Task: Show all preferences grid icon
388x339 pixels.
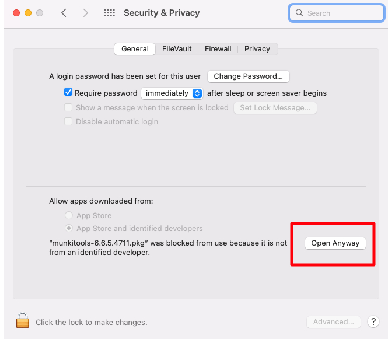Action: [x=109, y=13]
